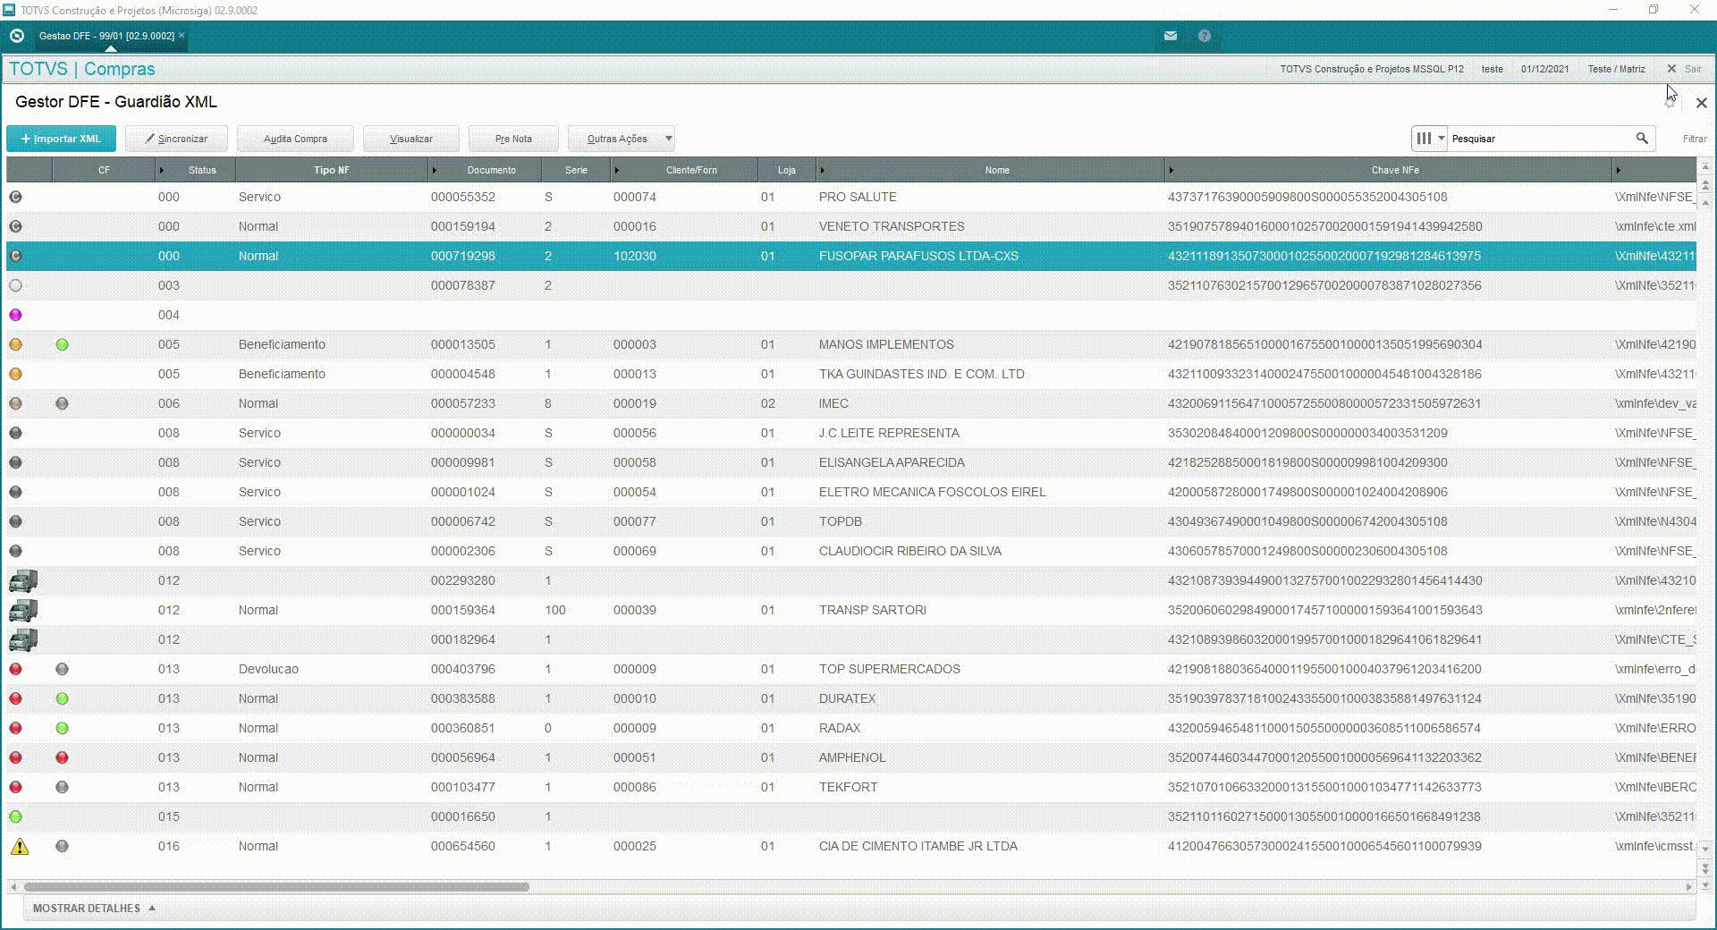Click orange status circle of MANOS IMPLEMENTOS

coord(15,344)
